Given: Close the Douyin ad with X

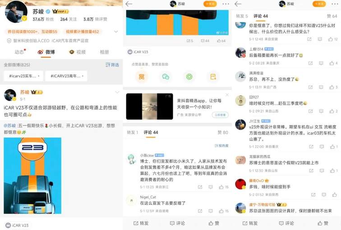Looking at the screenshot, I should pos(227,95).
